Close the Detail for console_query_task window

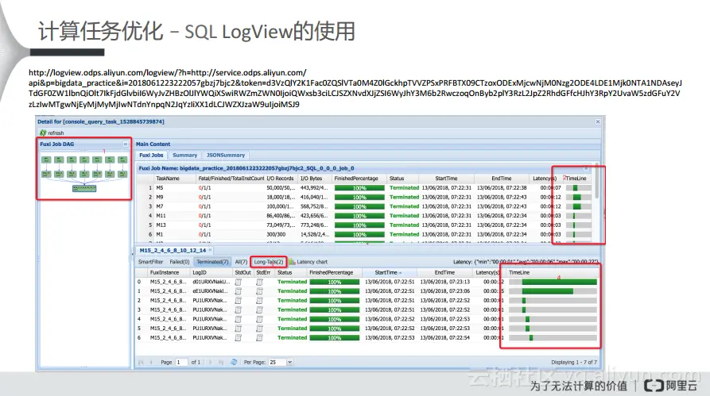pyautogui.click(x=598, y=121)
